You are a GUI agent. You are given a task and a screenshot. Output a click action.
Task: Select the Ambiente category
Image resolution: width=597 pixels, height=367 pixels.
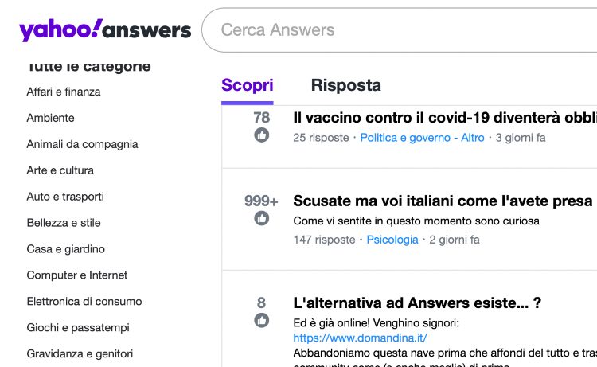(50, 118)
